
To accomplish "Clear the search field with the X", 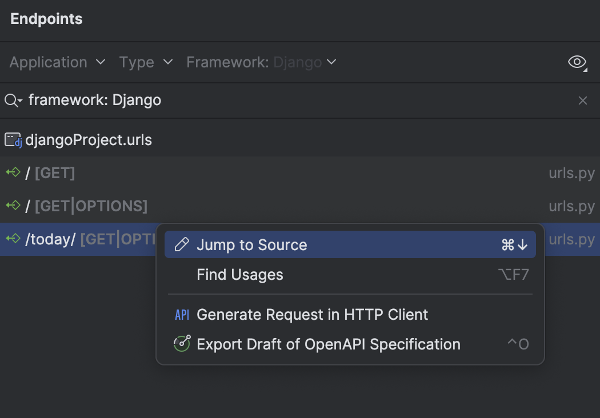I will point(583,101).
